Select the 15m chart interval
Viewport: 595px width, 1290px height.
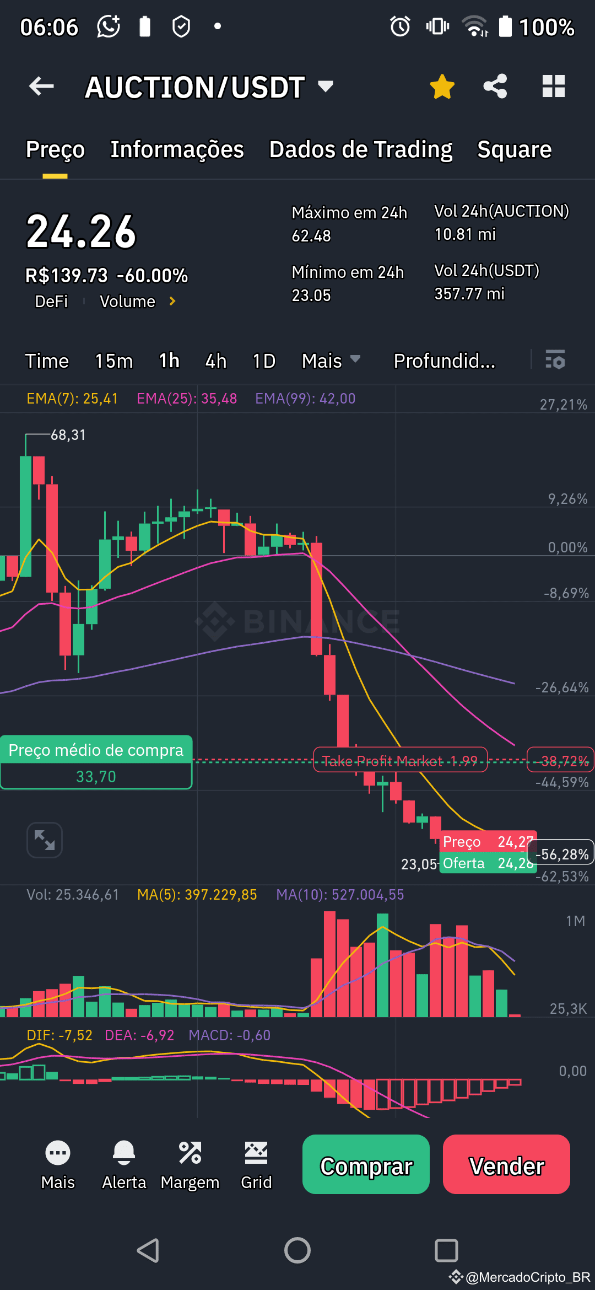coord(114,361)
